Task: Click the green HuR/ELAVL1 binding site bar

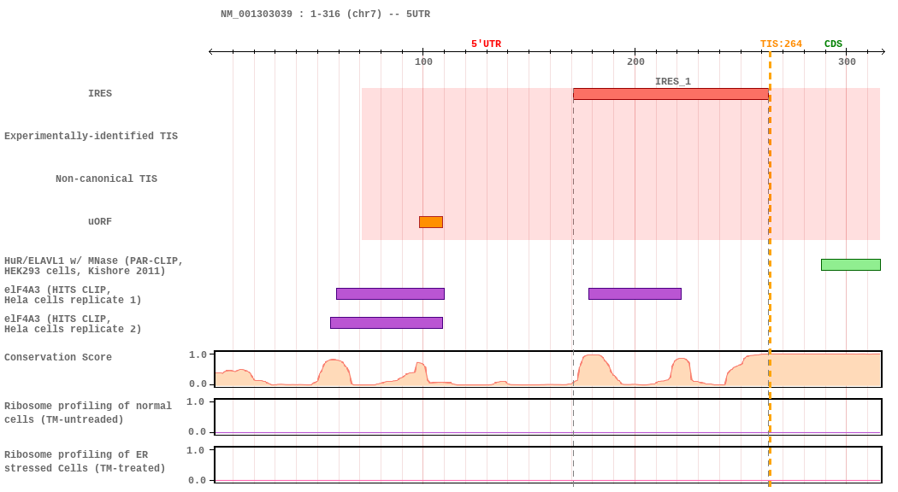Action: pyautogui.click(x=850, y=265)
